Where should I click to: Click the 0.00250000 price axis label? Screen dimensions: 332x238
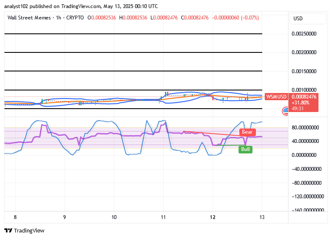(304, 34)
